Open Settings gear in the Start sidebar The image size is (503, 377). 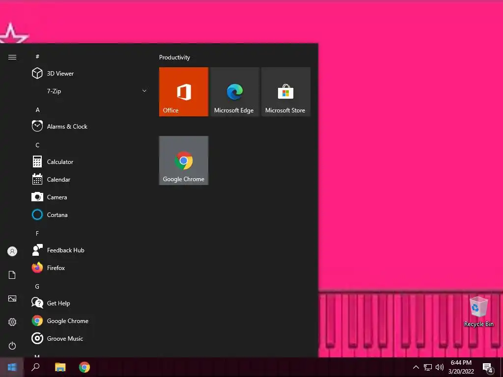point(12,322)
